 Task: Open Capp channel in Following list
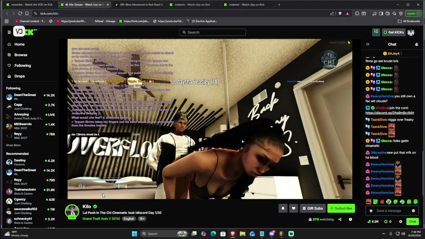point(30,107)
